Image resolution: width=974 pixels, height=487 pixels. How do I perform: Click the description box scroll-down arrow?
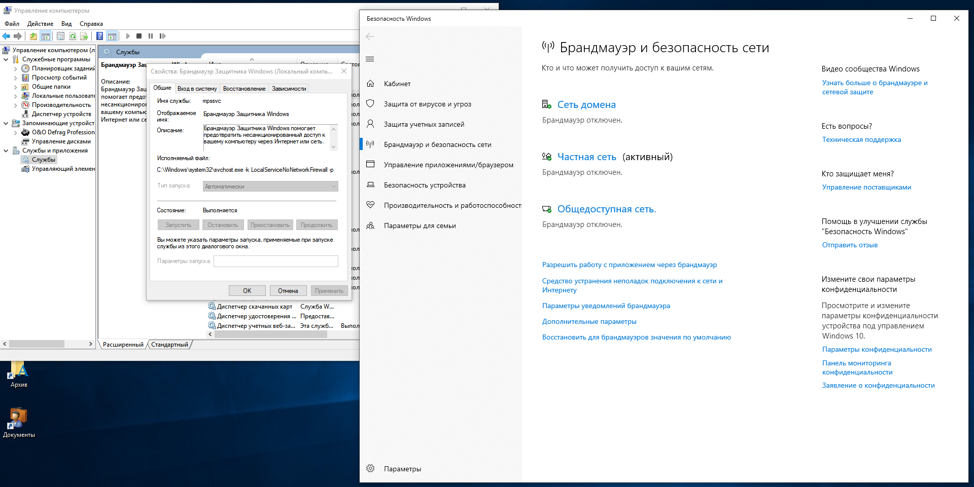pos(333,147)
